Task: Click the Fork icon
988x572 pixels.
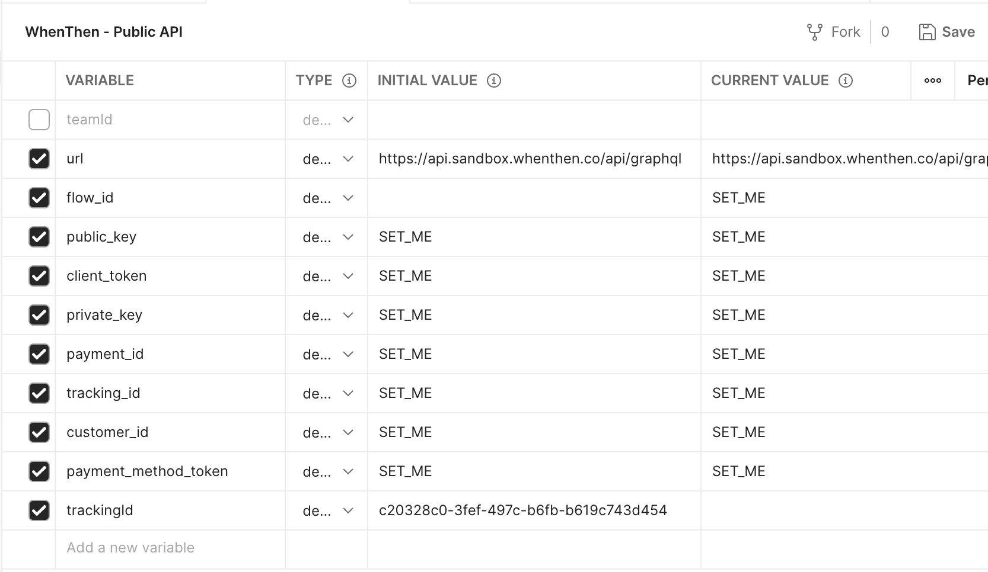Action: tap(814, 32)
